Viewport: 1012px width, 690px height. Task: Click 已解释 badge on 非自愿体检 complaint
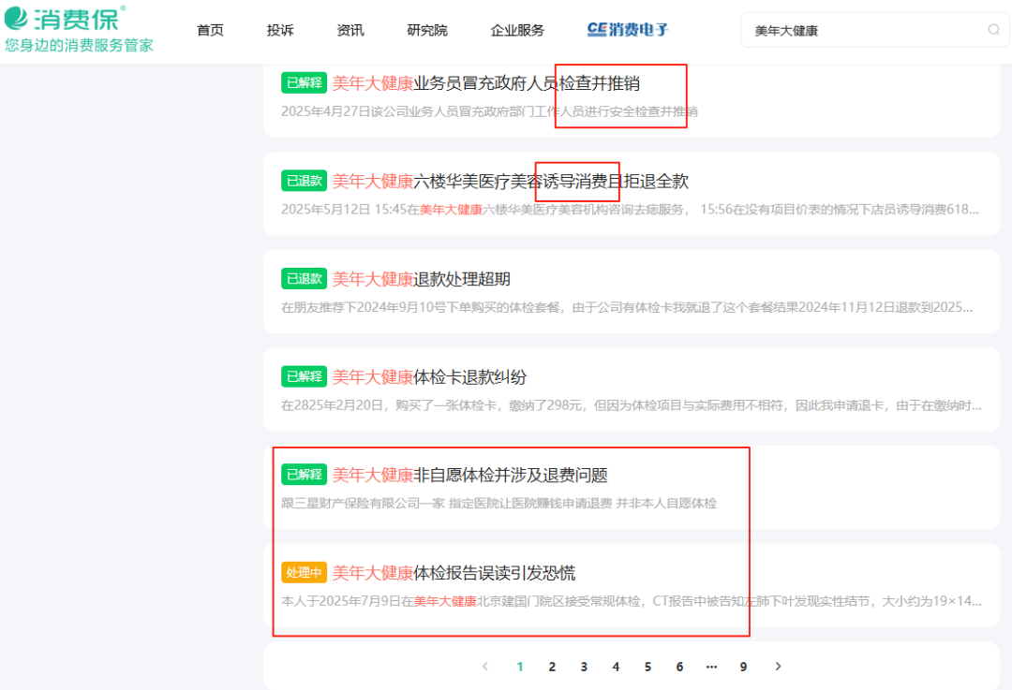[x=304, y=476]
